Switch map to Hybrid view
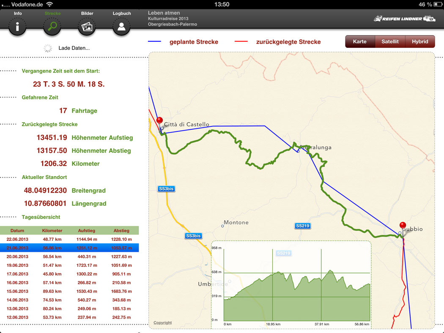 [420, 41]
